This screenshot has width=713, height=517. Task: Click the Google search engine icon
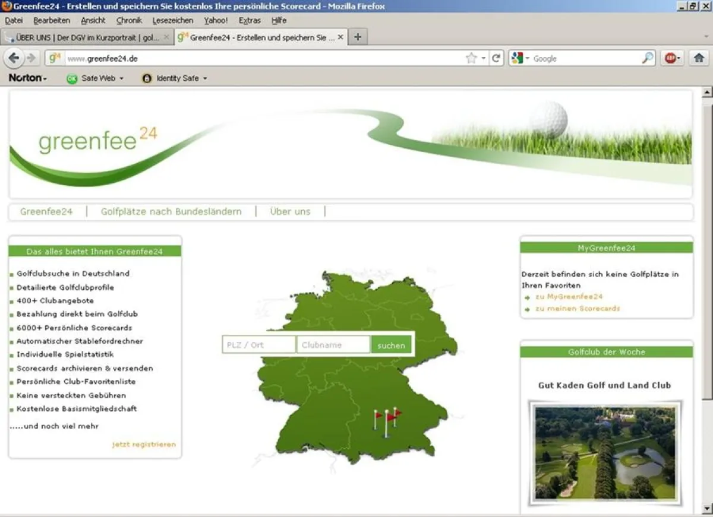pyautogui.click(x=517, y=58)
